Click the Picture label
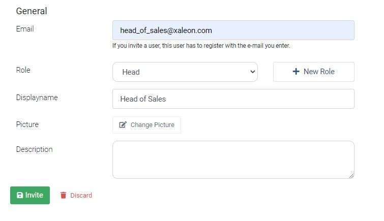Image resolution: width=384 pixels, height=221 pixels. pos(27,124)
